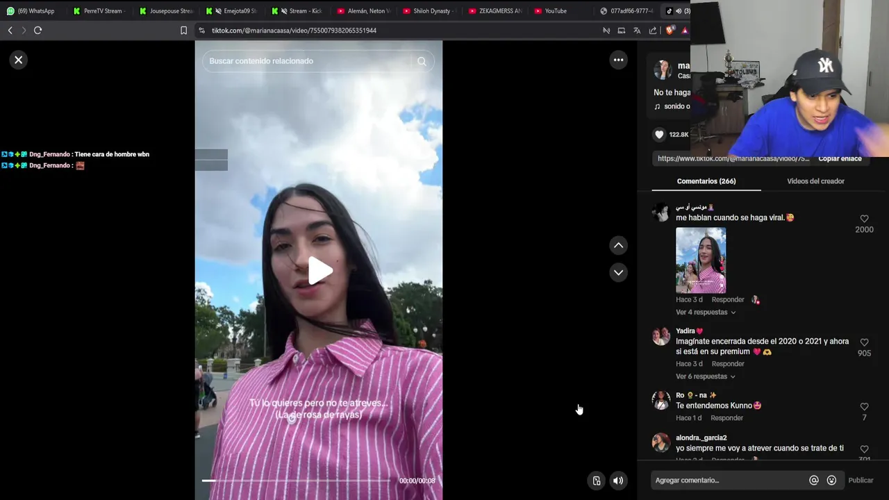Viewport: 889px width, 500px height.
Task: Go forward with browser forward arrow
Action: 24,31
